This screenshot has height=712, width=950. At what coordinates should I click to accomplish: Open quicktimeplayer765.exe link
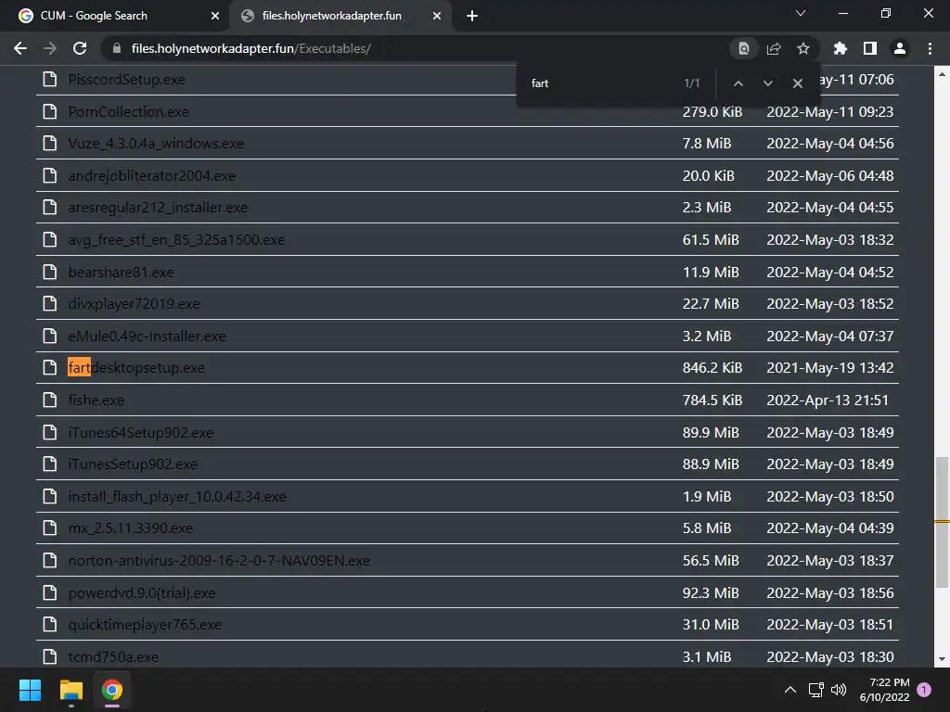[x=145, y=624]
